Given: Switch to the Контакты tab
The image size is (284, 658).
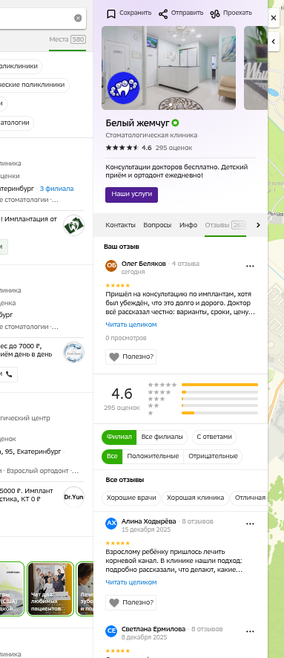Looking at the screenshot, I should point(120,225).
